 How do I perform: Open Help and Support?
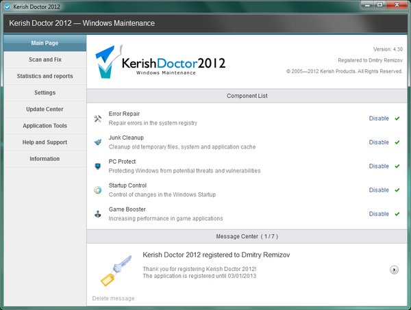tap(45, 142)
